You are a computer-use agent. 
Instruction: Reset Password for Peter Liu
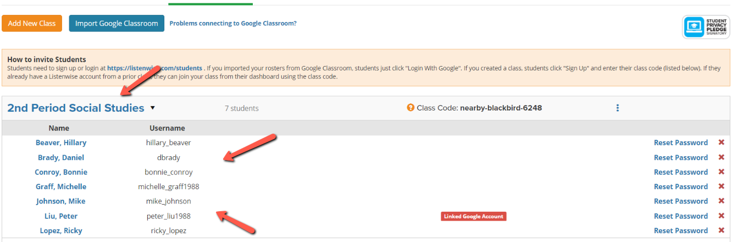coord(681,216)
